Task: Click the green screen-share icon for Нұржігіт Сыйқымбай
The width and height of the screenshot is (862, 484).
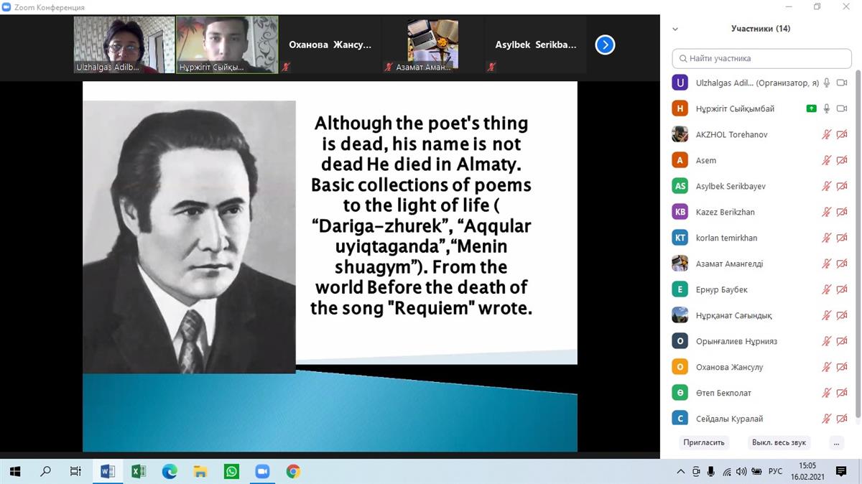Action: click(x=811, y=109)
